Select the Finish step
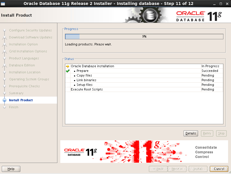 tap(14, 107)
